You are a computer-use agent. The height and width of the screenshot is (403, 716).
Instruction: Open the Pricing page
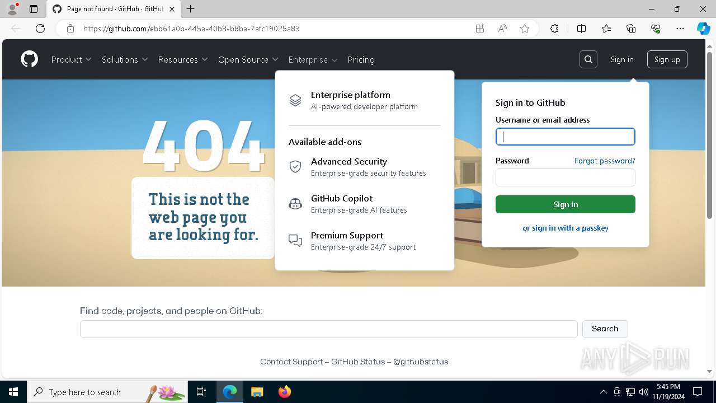pos(361,59)
